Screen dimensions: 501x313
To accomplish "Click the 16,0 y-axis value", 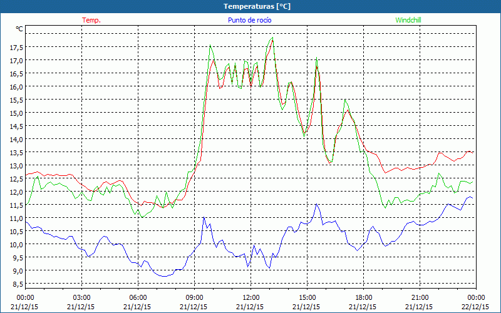I will 16,86.
